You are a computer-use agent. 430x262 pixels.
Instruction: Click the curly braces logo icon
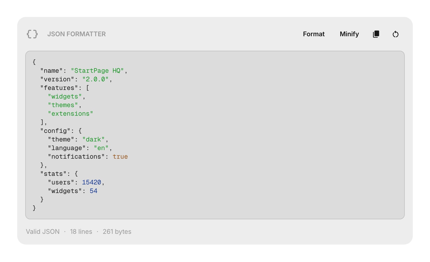click(x=32, y=34)
